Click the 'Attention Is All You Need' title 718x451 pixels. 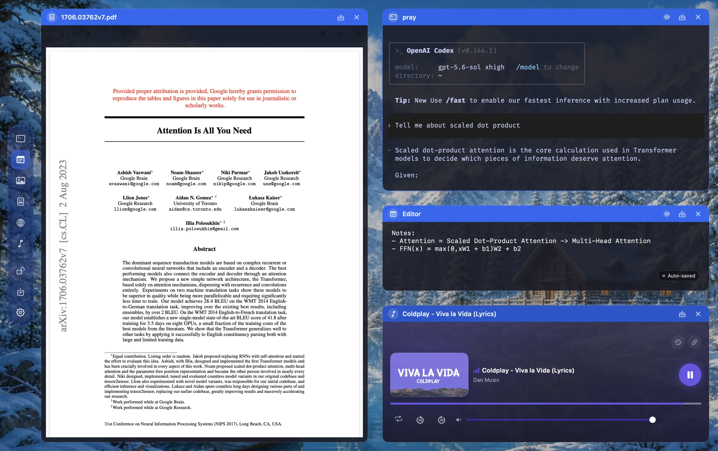204,130
